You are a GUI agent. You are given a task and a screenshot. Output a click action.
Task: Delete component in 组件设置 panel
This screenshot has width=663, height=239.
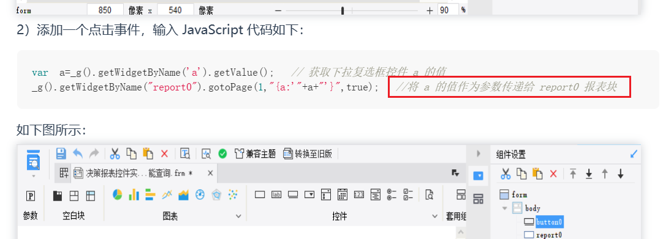tap(553, 173)
